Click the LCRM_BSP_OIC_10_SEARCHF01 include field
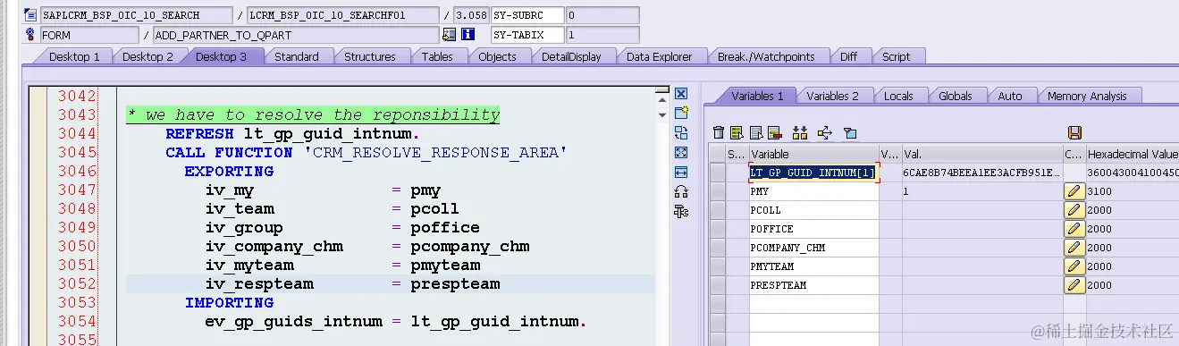The image size is (1179, 346). (x=344, y=15)
